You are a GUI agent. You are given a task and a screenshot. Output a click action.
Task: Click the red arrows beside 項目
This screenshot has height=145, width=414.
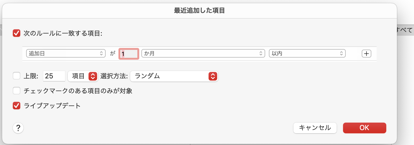[93, 76]
